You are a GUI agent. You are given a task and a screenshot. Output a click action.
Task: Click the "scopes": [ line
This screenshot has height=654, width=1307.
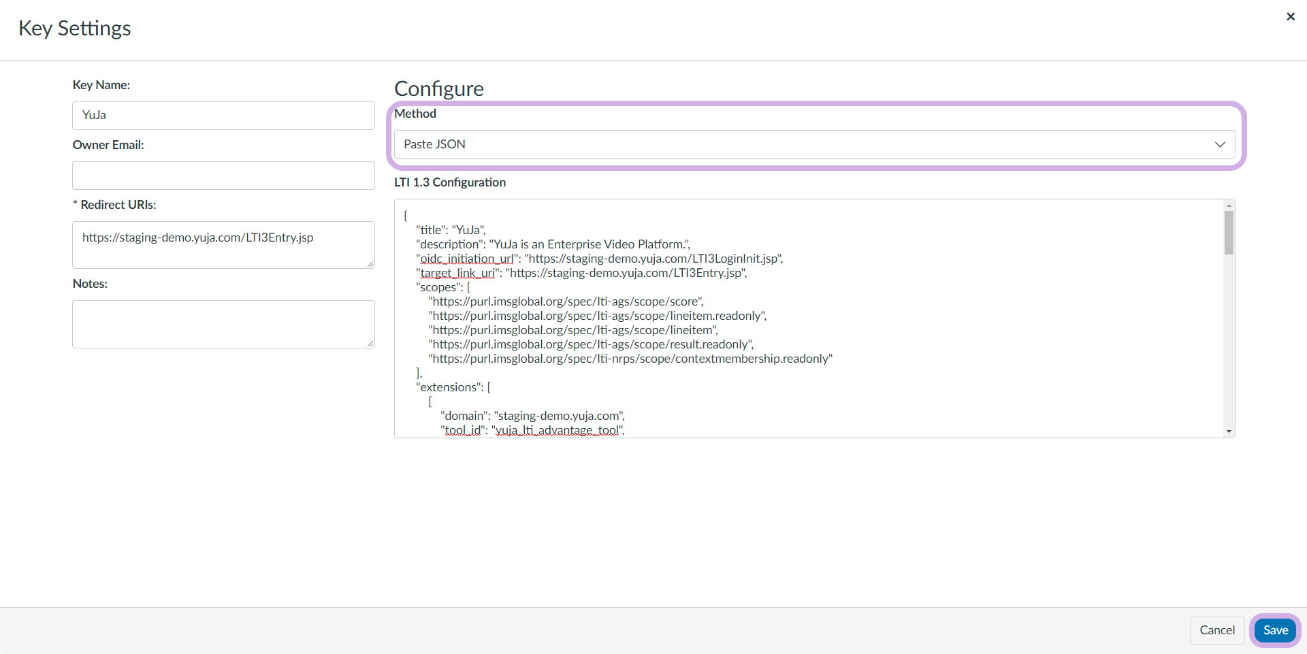443,287
